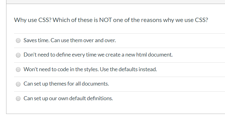Image resolution: width=225 pixels, height=117 pixels.
Task: Click the question text "Which of these is"
Action: pos(75,20)
